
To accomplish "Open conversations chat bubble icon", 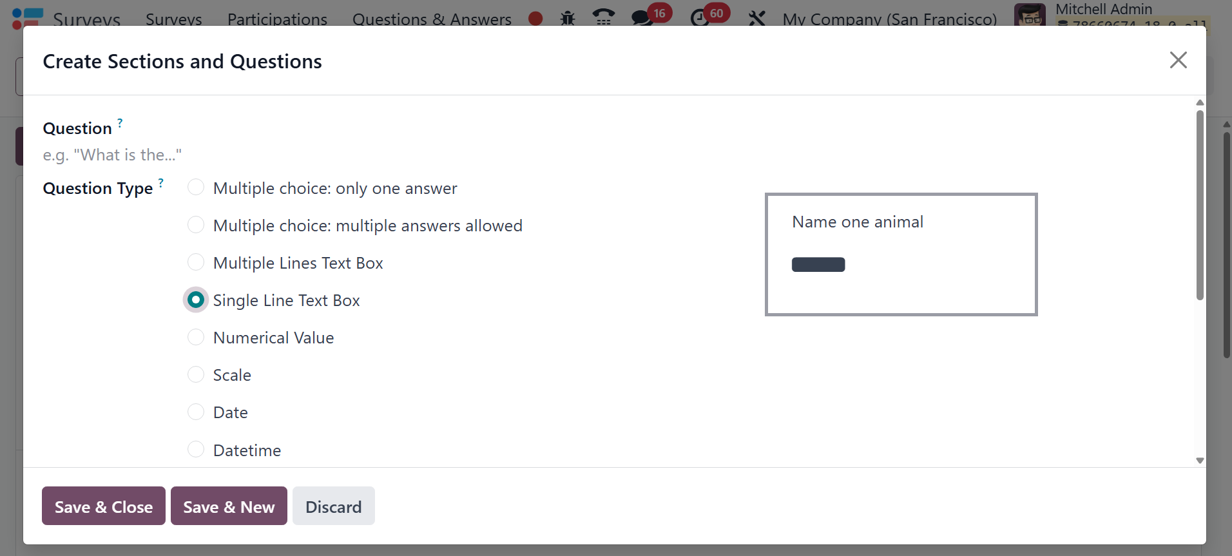I will coord(642,18).
